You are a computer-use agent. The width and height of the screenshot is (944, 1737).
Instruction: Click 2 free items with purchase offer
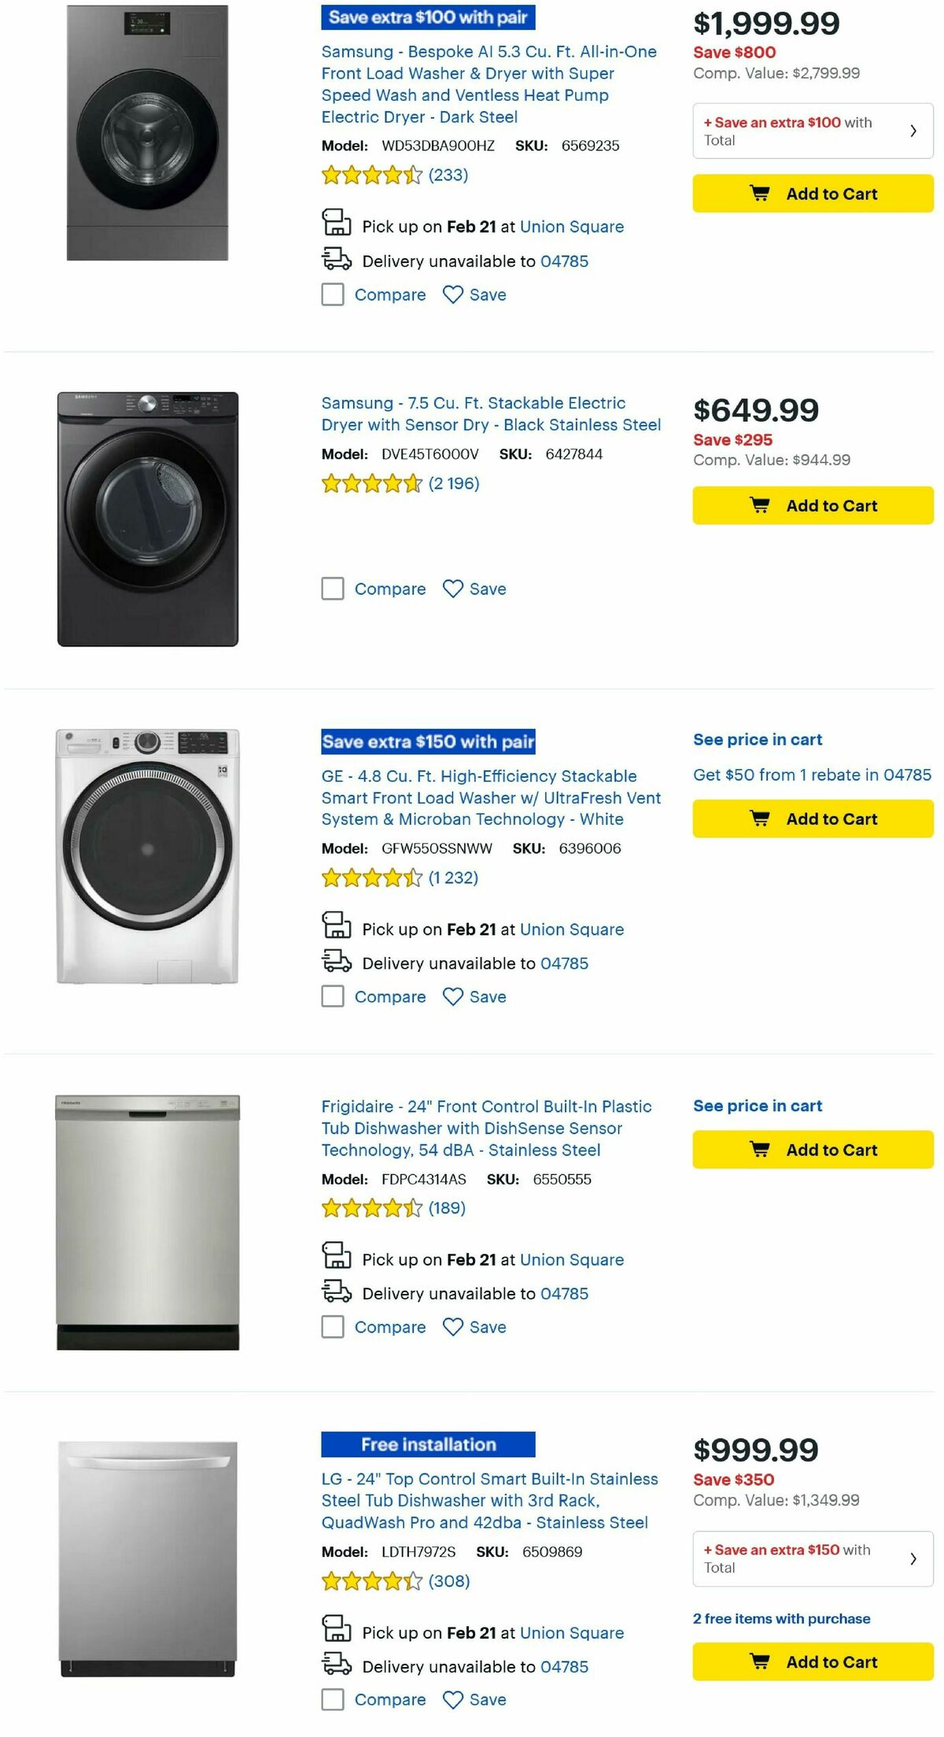click(x=782, y=1619)
